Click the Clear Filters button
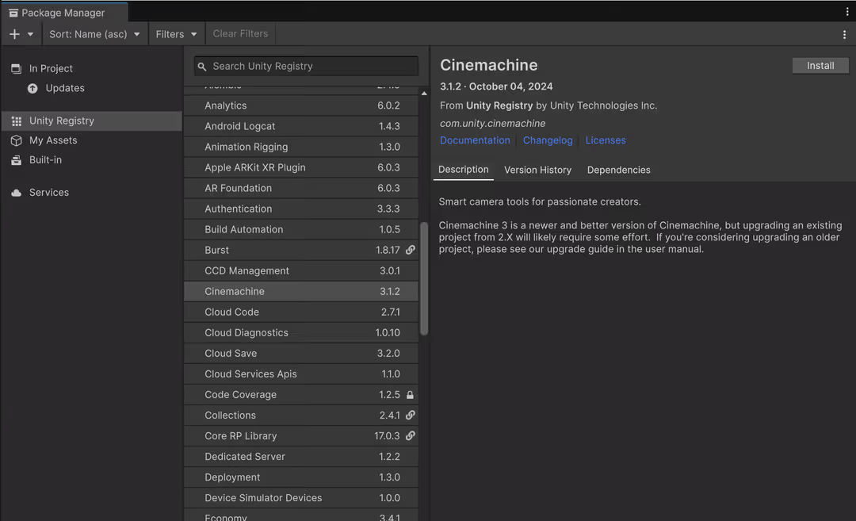Viewport: 856px width, 521px height. tap(240, 34)
